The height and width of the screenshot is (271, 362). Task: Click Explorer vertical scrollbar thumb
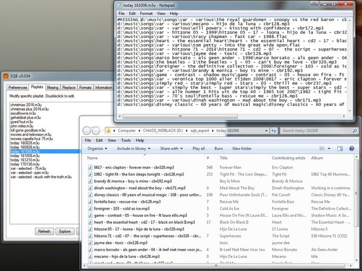[357, 193]
